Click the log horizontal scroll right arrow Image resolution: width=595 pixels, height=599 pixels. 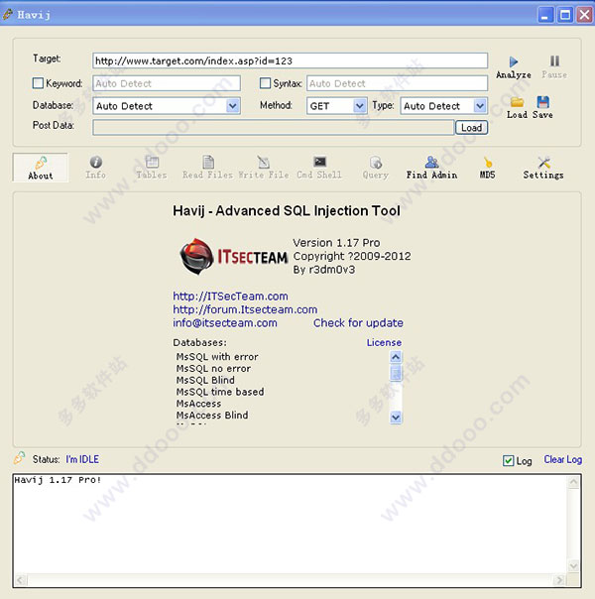(x=559, y=580)
